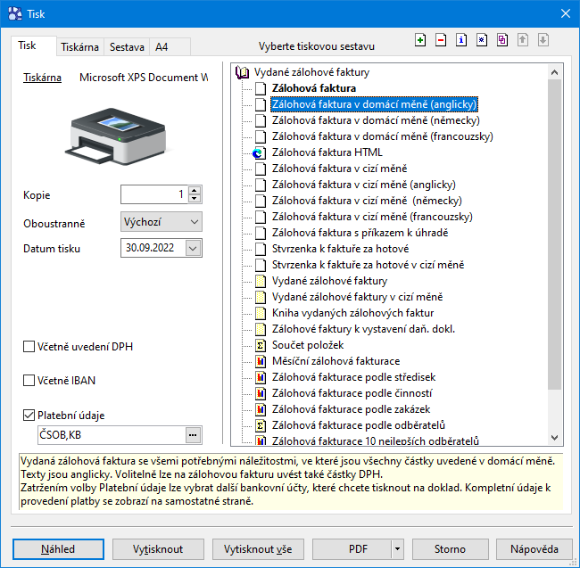
Task: Open the Datum tisku calendar dropdown
Action: (193, 248)
